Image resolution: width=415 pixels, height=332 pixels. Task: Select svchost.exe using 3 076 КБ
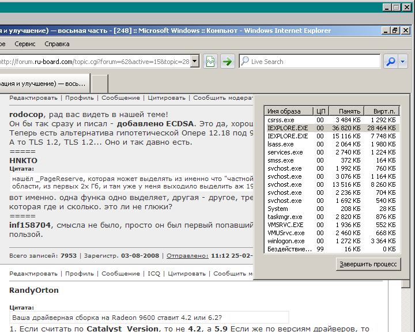click(x=332, y=176)
